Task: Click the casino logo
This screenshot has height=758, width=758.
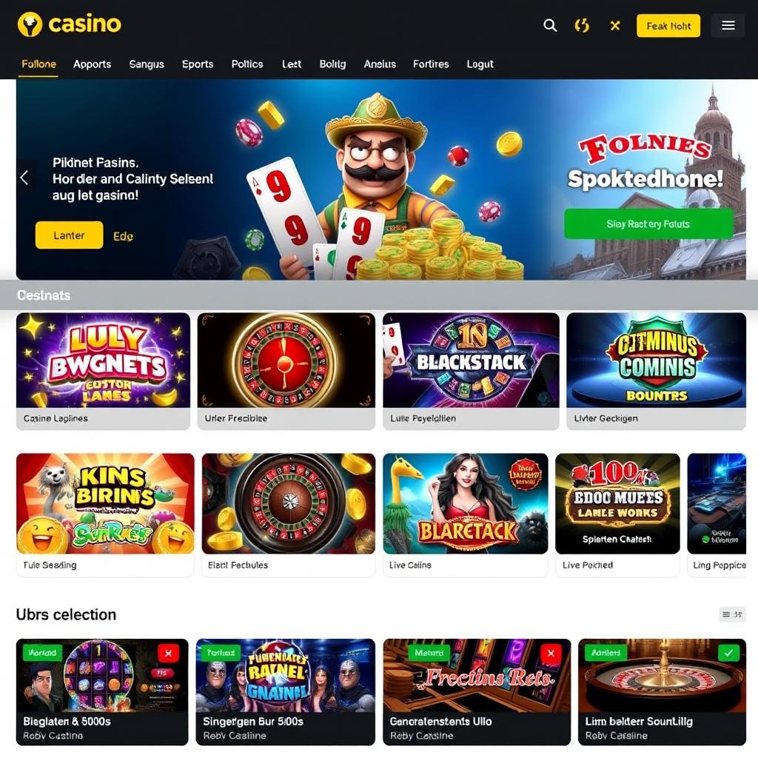Action: (x=69, y=24)
